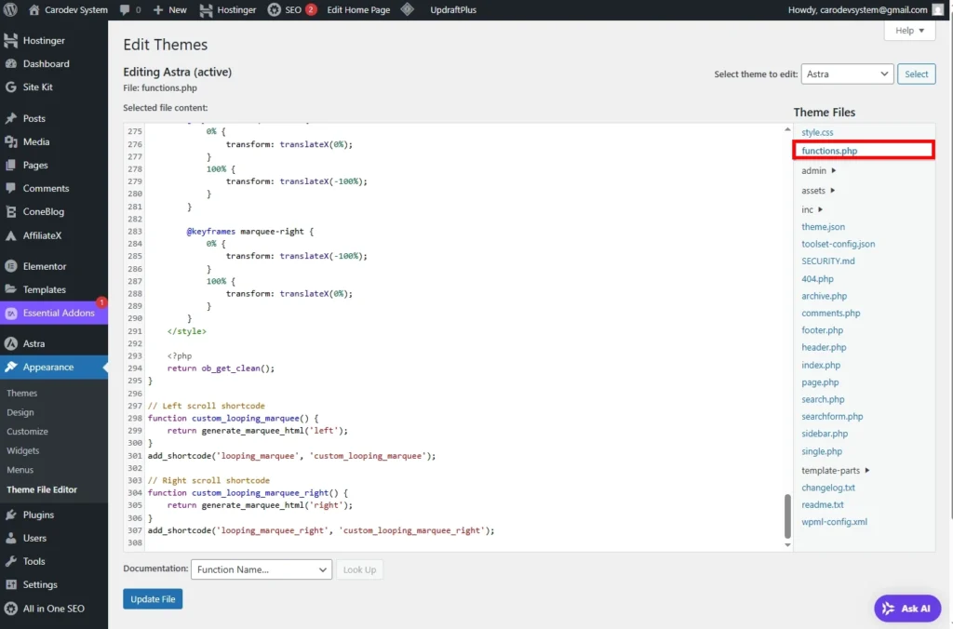Click the SEO item in admin bar
Screen dimensions: 953x629
(x=291, y=9)
